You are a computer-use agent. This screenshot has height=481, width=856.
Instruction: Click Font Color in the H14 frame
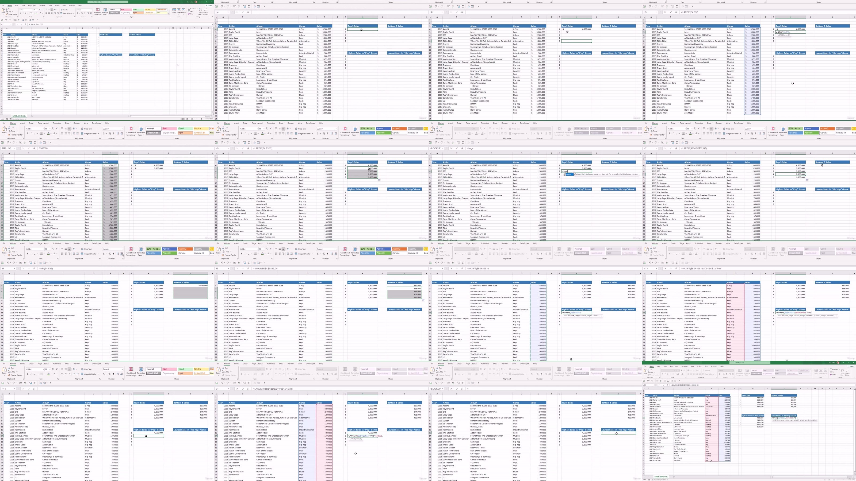54,374
